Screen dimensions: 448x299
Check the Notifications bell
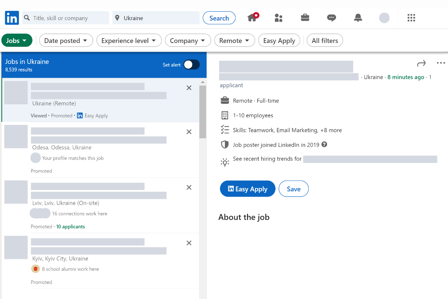[358, 18]
